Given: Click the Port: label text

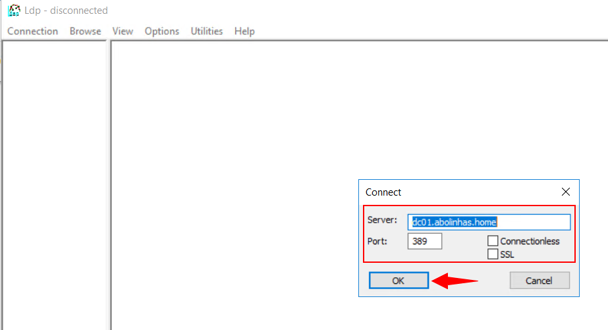Looking at the screenshot, I should [x=377, y=241].
